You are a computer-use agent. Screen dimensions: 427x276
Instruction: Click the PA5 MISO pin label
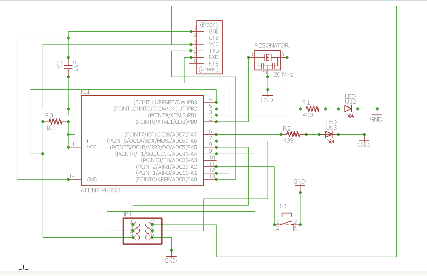(x=153, y=147)
